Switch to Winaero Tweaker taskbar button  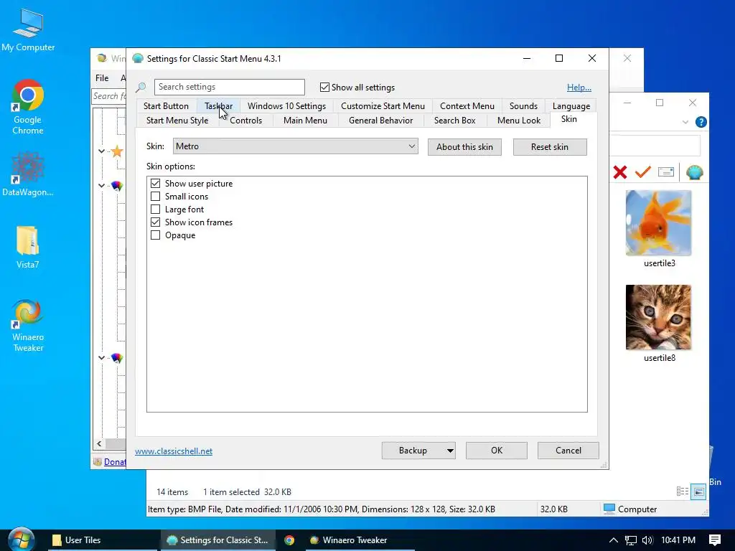[x=360, y=540]
